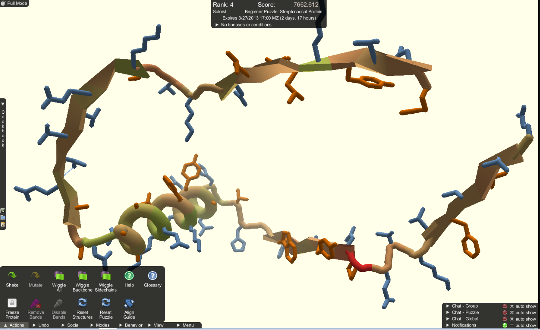
Task: Click the Score value 7662.612
Action: pyautogui.click(x=306, y=5)
